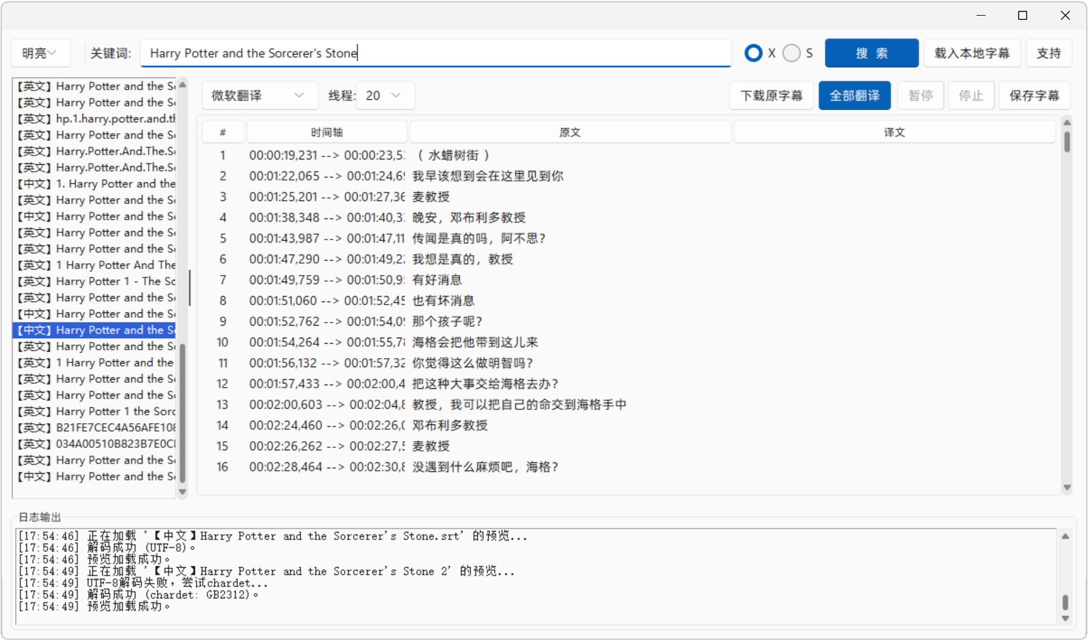Select result 【英文】Harry Potter 1 the Sorc
1088x641 pixels.
coord(95,411)
